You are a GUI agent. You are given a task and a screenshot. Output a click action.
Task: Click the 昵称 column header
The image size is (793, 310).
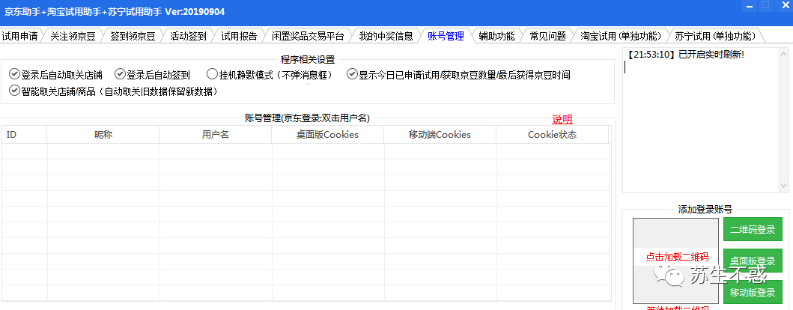tap(103, 135)
